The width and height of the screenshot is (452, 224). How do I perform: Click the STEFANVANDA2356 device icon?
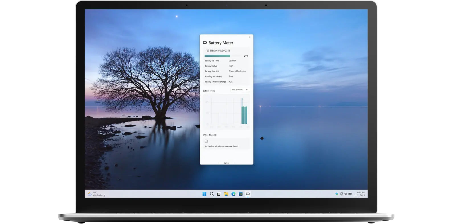coord(207,51)
